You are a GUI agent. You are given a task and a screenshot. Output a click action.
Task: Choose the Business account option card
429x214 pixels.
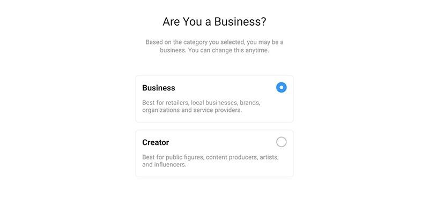pos(214,99)
